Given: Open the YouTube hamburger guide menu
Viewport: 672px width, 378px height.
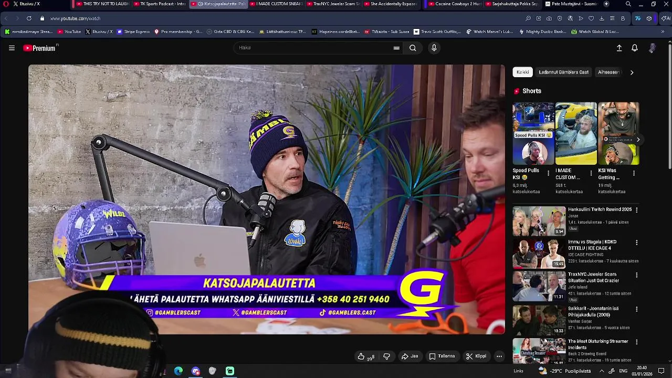Looking at the screenshot, I should tap(12, 48).
